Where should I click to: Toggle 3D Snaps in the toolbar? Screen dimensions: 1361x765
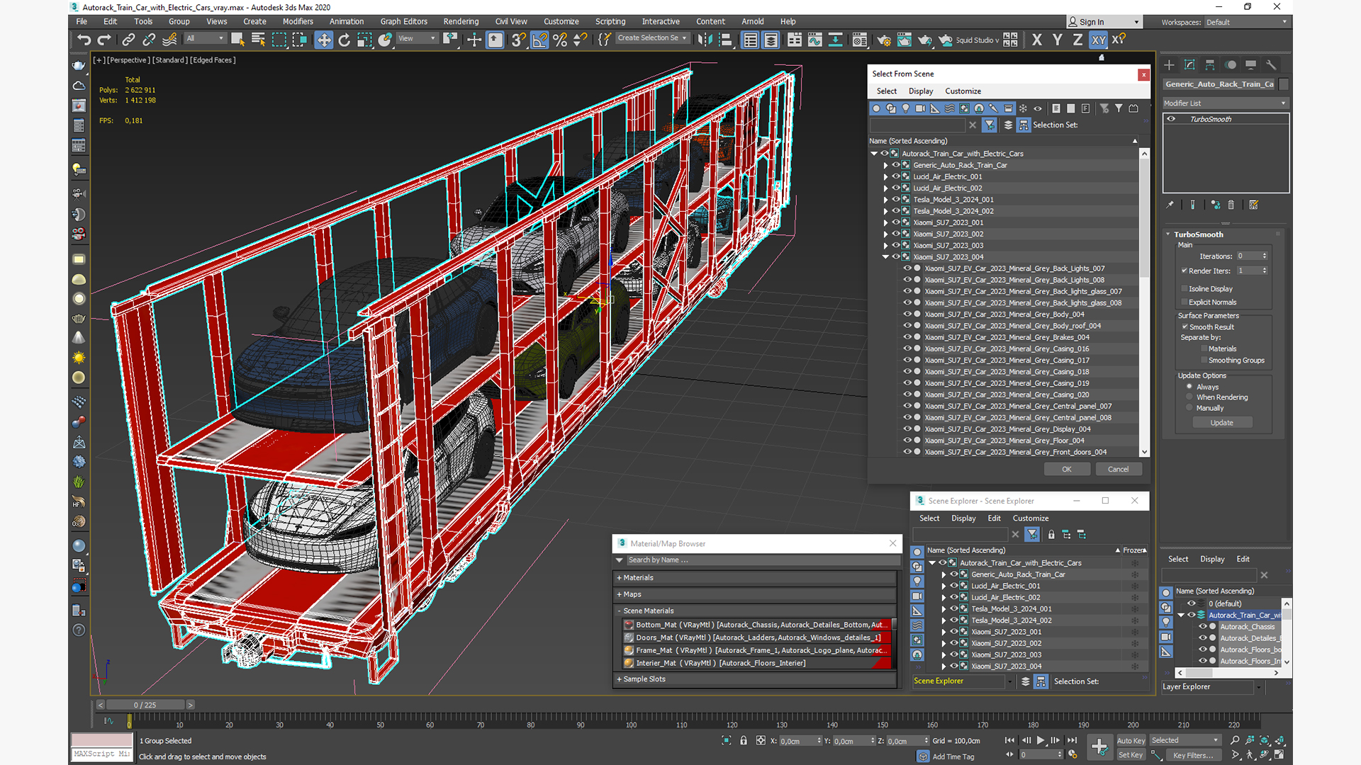click(519, 40)
